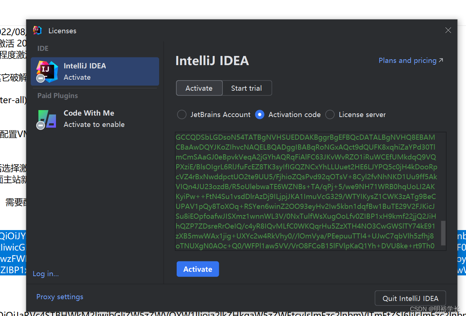Switch to the Activate tab
The image size is (466, 316).
coord(199,88)
